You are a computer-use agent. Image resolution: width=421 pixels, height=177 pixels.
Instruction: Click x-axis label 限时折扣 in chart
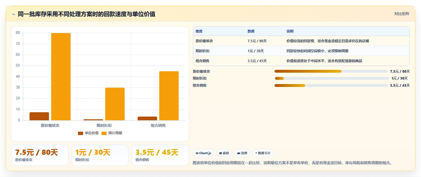[x=104, y=125]
